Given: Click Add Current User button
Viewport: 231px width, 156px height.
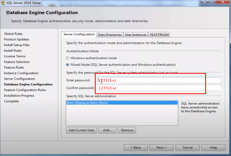Looking at the screenshot, I should [x=81, y=130].
